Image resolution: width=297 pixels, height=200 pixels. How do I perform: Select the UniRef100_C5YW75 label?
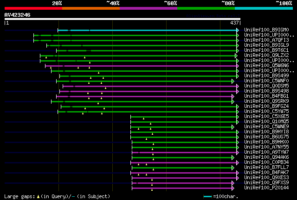266,112
